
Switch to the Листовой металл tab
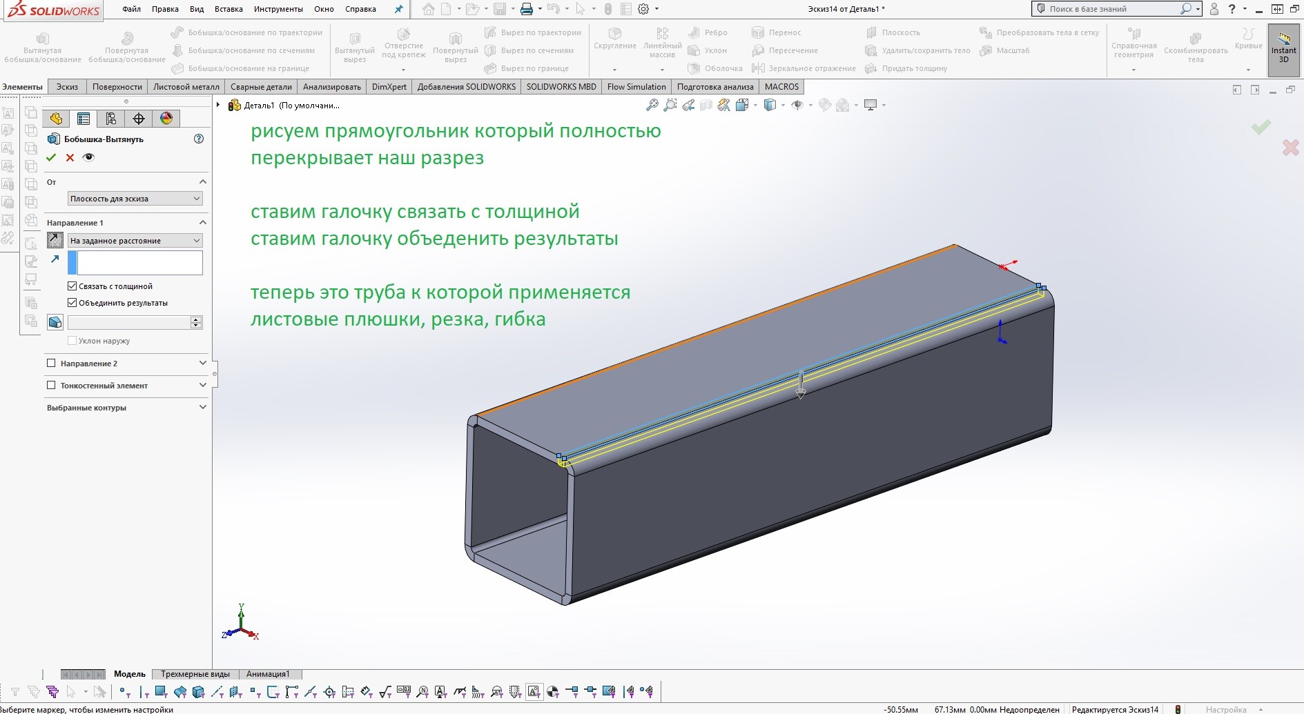point(186,86)
